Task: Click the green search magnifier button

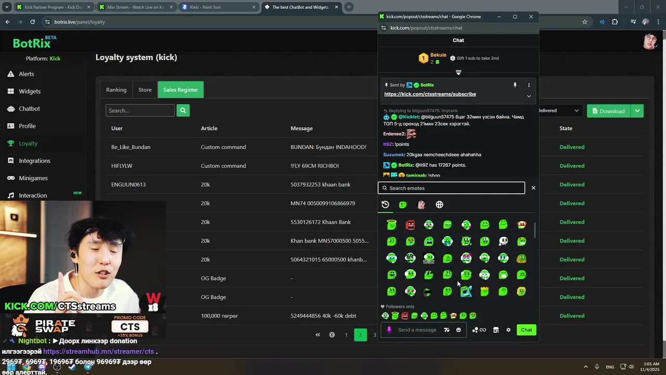Action: click(x=183, y=110)
